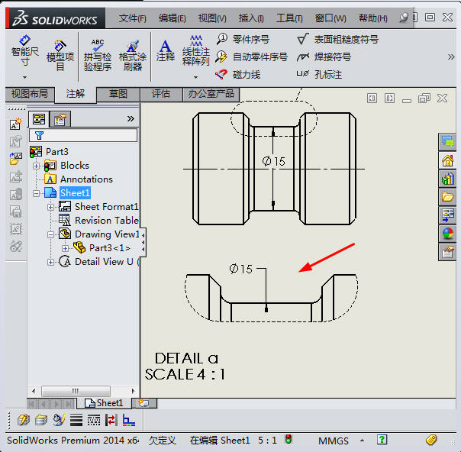Image resolution: width=461 pixels, height=452 pixels.
Task: Open the 插入 (Insert) menu
Action: pos(251,18)
